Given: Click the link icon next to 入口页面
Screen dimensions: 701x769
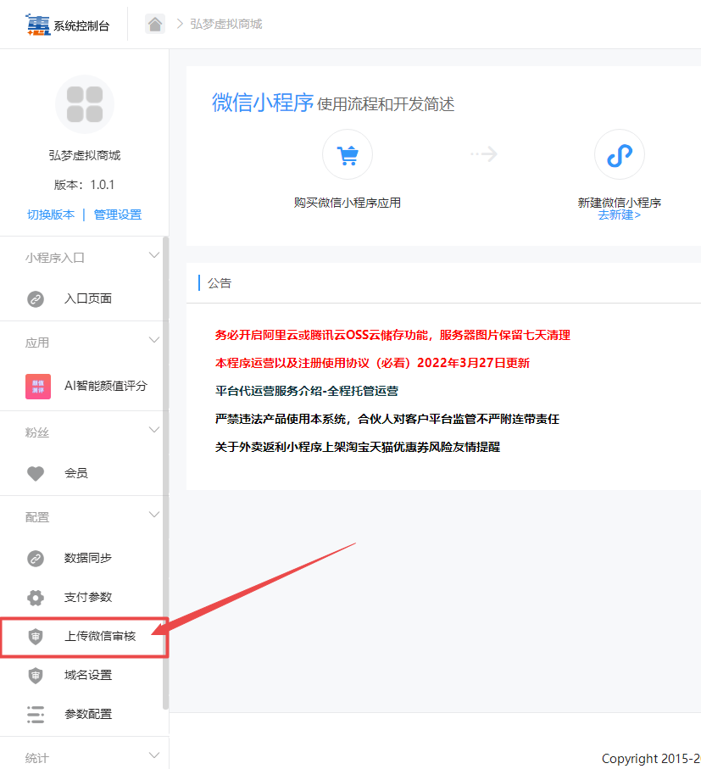Looking at the screenshot, I should (x=36, y=298).
